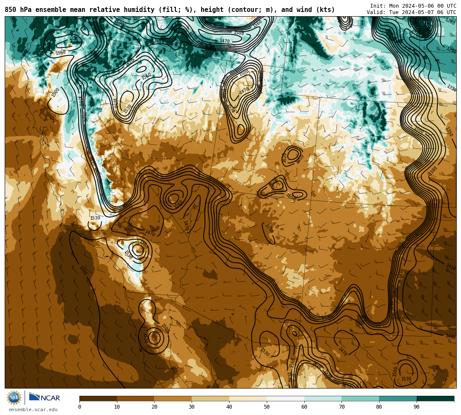Click the 40–50% cream colorbar segment

(248, 398)
